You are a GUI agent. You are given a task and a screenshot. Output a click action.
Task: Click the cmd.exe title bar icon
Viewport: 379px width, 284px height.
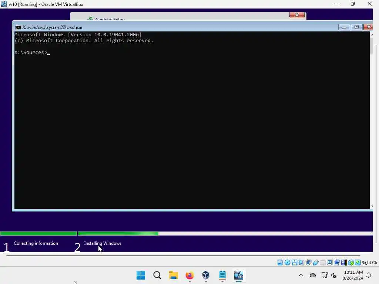[x=18, y=27]
